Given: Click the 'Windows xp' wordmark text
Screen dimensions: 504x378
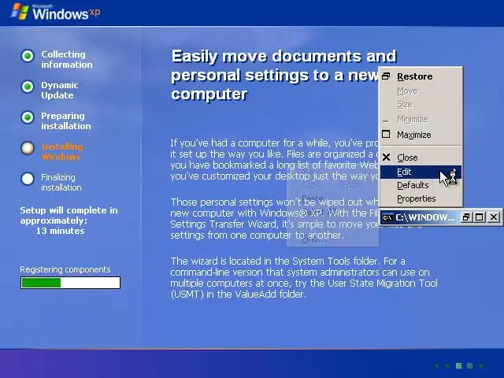Looking at the screenshot, I should (x=66, y=13).
